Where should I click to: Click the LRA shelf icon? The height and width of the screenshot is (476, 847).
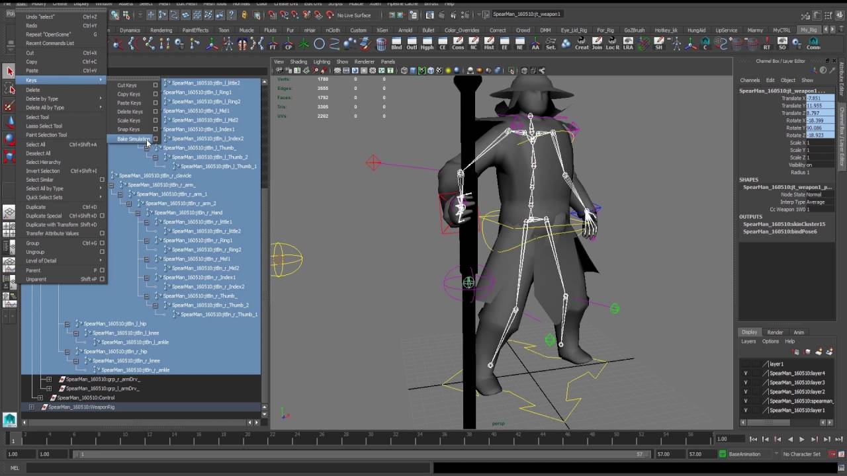(x=628, y=44)
